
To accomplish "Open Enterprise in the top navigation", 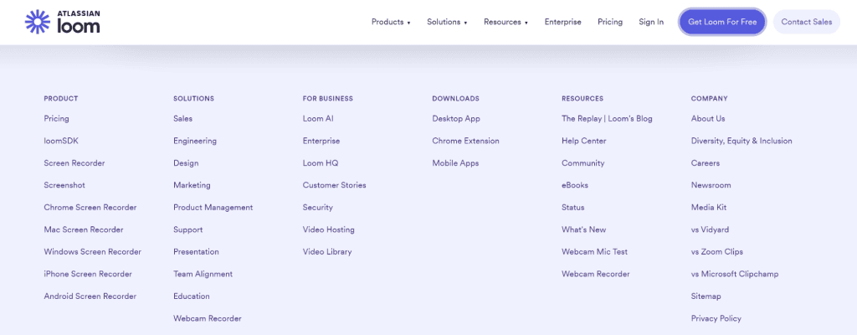I will tap(562, 23).
